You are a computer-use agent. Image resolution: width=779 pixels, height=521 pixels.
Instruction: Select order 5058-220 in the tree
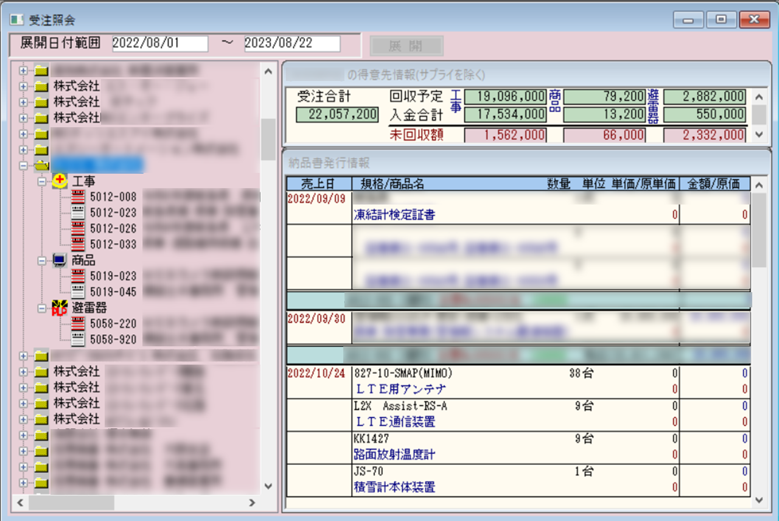113,323
